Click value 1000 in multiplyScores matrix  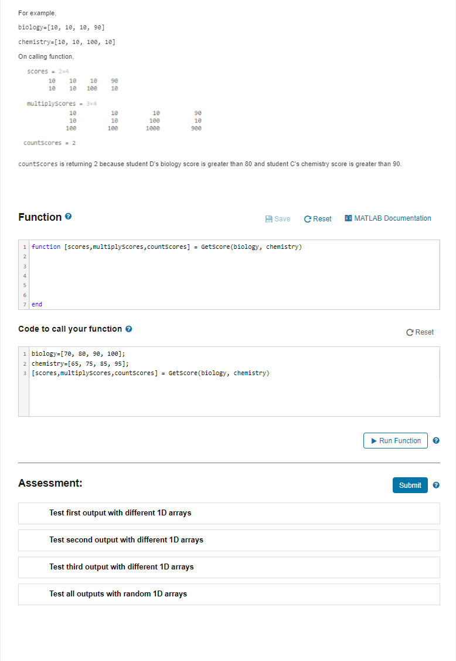pos(153,129)
